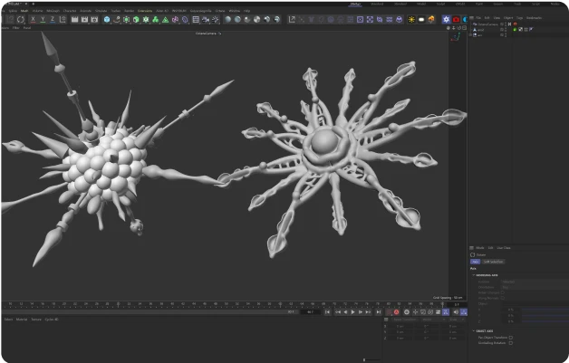Click the purple deformer icon
Screen dimensions: 569x363
(175, 20)
